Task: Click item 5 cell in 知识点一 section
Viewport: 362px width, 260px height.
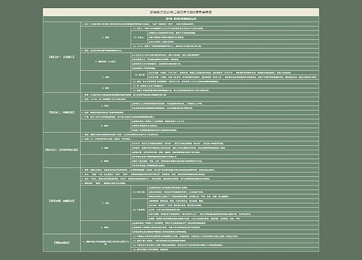Action: pos(106,77)
